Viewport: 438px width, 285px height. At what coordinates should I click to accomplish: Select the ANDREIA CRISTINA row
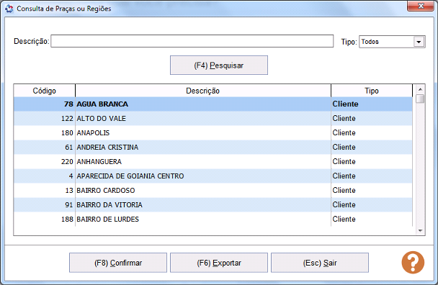click(213, 147)
